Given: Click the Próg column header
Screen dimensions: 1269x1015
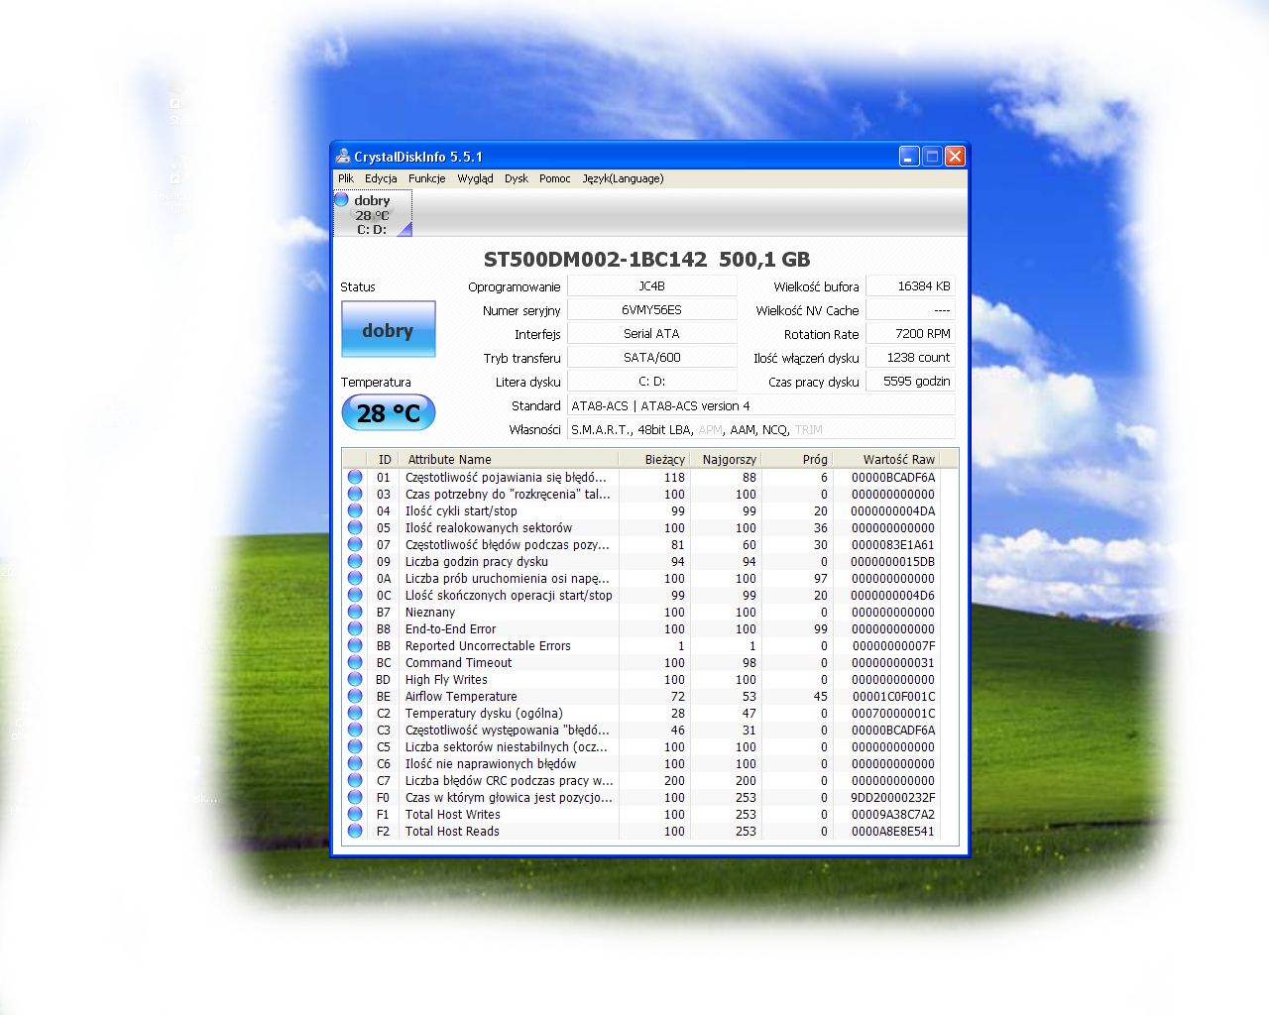Looking at the screenshot, I should click(798, 459).
